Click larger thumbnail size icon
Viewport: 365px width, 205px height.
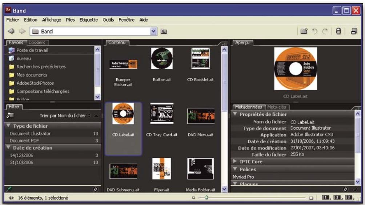tap(311, 198)
